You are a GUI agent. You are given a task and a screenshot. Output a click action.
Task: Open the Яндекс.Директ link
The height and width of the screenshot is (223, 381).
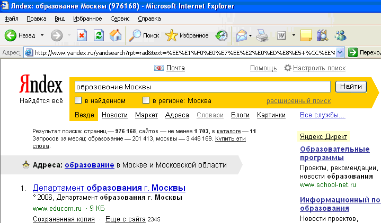point(323,137)
